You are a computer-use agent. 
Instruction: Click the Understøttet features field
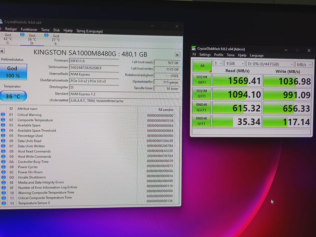[x=124, y=101]
